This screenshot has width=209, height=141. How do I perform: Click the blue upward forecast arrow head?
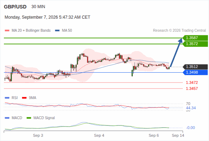(x=181, y=40)
